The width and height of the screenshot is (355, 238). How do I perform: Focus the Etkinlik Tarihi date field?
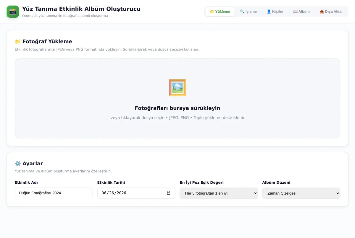click(x=136, y=193)
